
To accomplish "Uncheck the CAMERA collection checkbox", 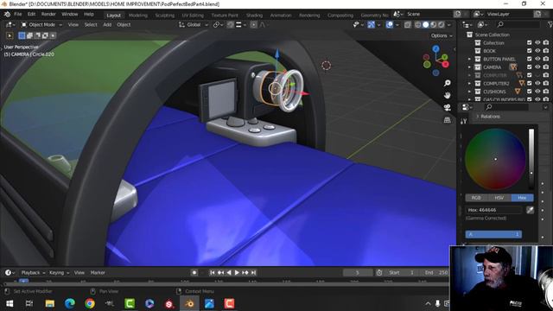I will [529, 67].
